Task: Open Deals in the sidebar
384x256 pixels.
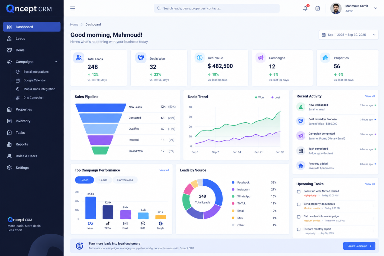Action: 32,50
